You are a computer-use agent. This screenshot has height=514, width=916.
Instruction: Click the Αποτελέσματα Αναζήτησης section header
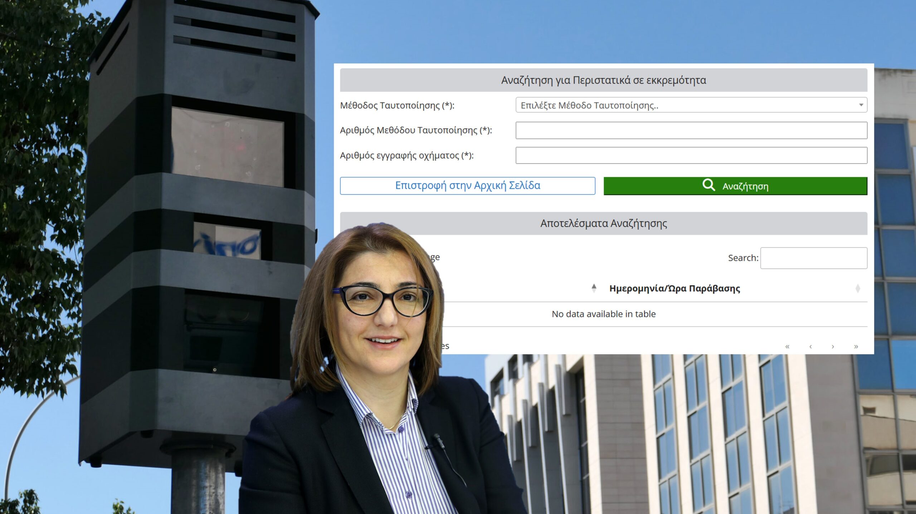click(604, 223)
